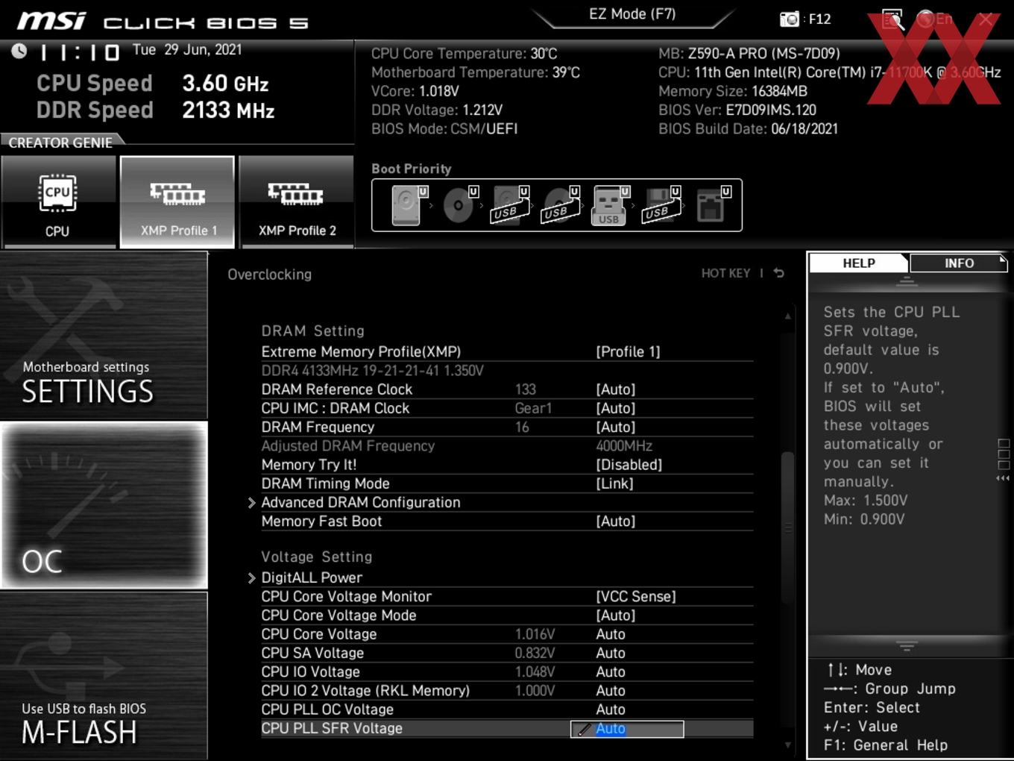The image size is (1014, 761).
Task: Take a screenshot with the camera icon
Action: coord(789,19)
